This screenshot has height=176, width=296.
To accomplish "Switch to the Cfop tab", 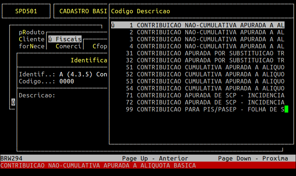I will click(100, 46).
